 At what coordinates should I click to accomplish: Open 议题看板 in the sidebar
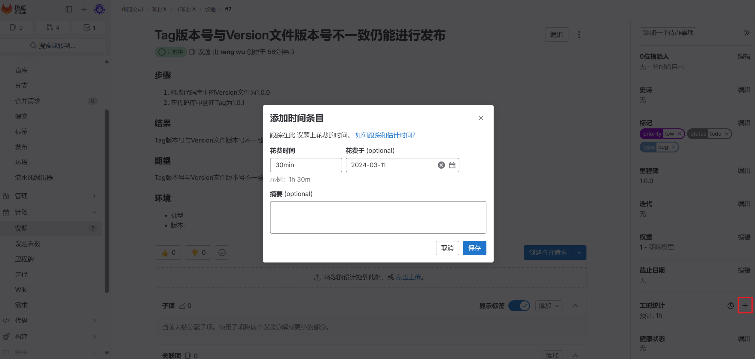(27, 244)
